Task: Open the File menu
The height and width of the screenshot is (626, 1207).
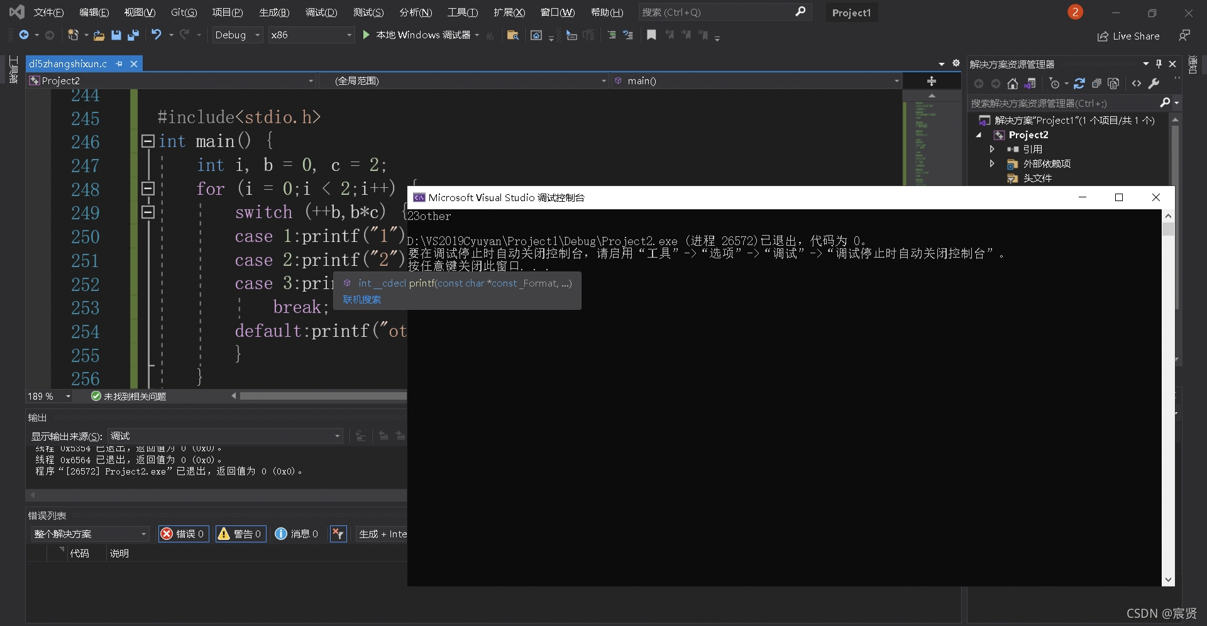Action: [x=48, y=12]
